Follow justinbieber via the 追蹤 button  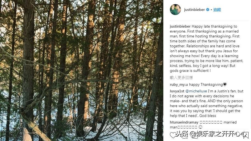[217, 10]
